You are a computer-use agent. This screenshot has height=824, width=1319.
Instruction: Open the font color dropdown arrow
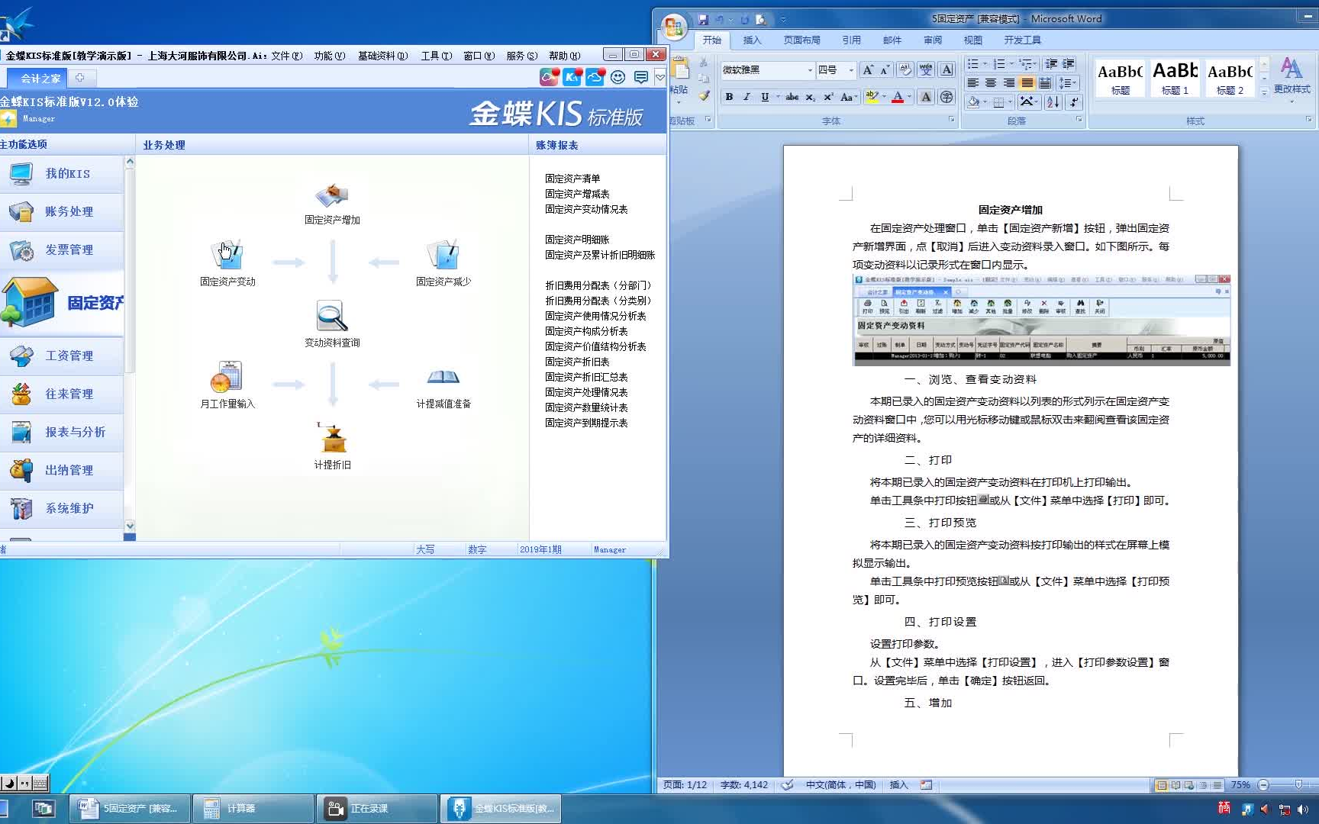911,97
